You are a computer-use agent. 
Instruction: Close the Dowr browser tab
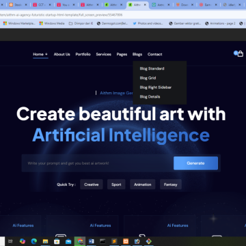(x=193, y=5)
